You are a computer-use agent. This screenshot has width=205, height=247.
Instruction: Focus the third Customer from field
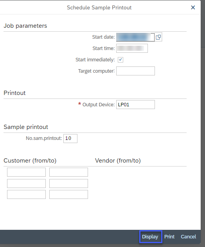coord(26,194)
